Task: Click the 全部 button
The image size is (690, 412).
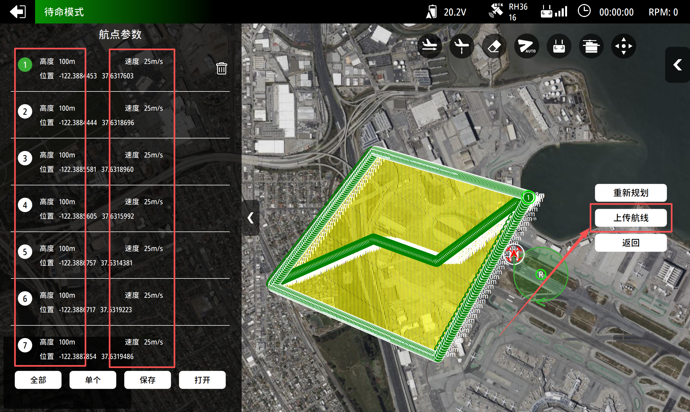Action: [x=38, y=380]
